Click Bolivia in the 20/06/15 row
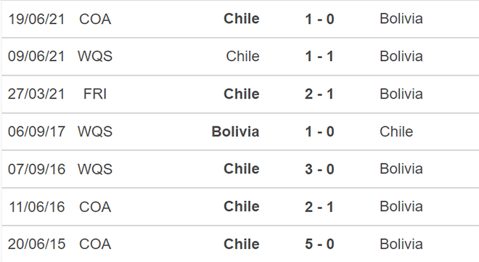 pyautogui.click(x=401, y=244)
